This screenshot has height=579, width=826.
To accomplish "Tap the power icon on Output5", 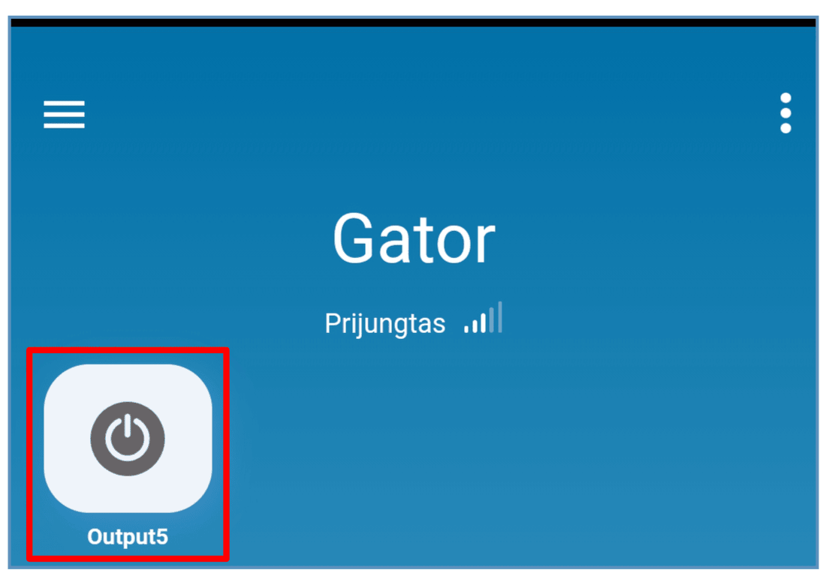I will 128,439.
